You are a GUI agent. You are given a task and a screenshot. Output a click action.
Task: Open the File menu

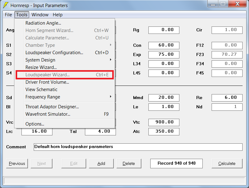point(8,15)
